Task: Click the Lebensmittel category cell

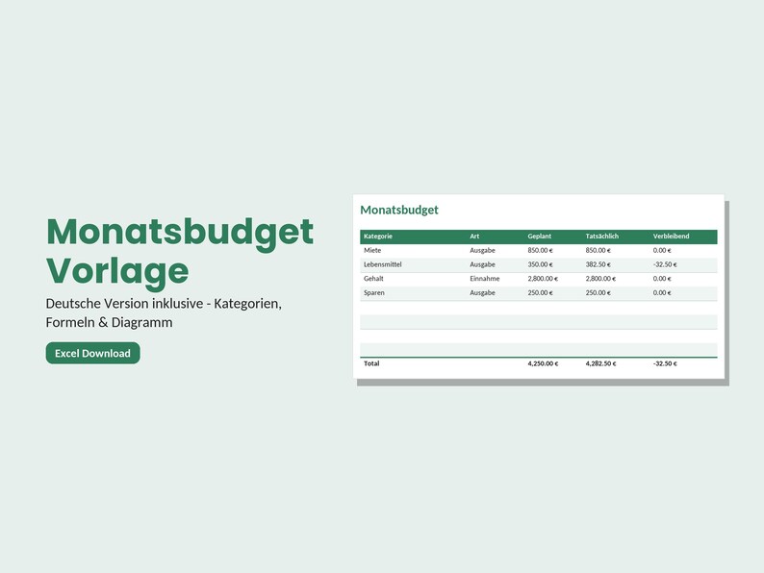Action: tap(383, 264)
